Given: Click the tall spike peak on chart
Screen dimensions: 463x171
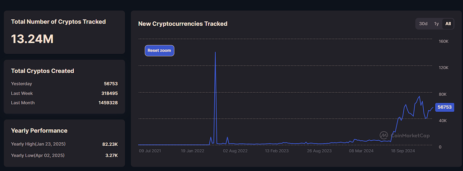Looking at the screenshot, I should [215, 52].
